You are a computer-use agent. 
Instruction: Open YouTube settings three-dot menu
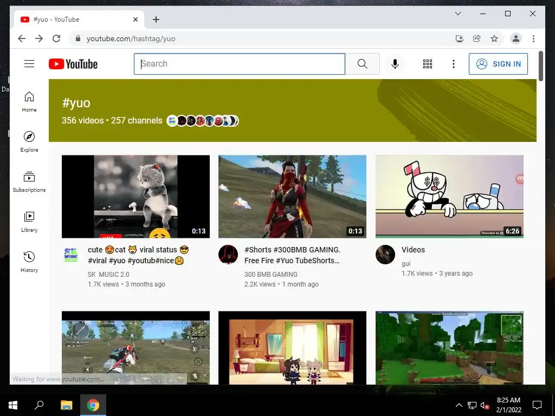[x=454, y=64]
